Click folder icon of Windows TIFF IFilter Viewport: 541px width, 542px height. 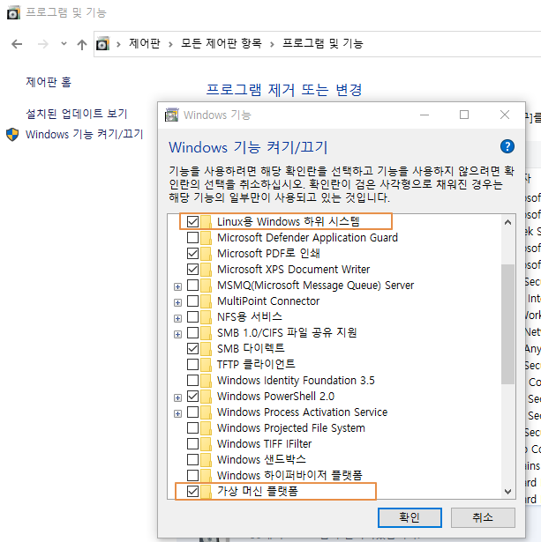(206, 443)
